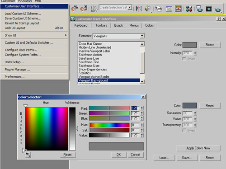Open the Material Editor icon
Screen dimensions: 226x169
coord(189,9)
